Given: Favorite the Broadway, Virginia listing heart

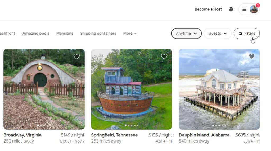Looking at the screenshot, I should tap(76, 56).
